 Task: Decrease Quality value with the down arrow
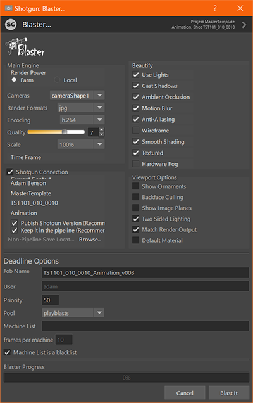point(102,134)
